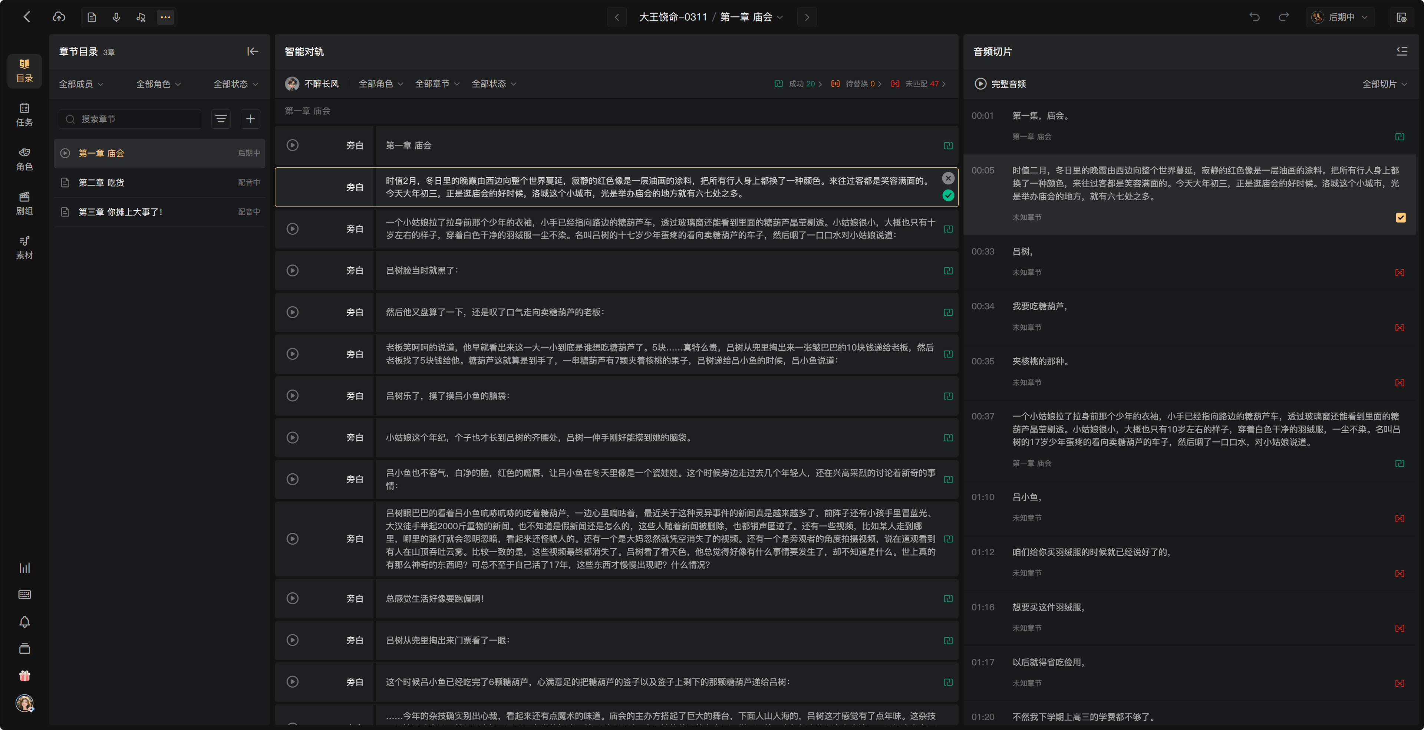Open the 成功 20 list
Image resolution: width=1424 pixels, height=730 pixels.
(798, 84)
